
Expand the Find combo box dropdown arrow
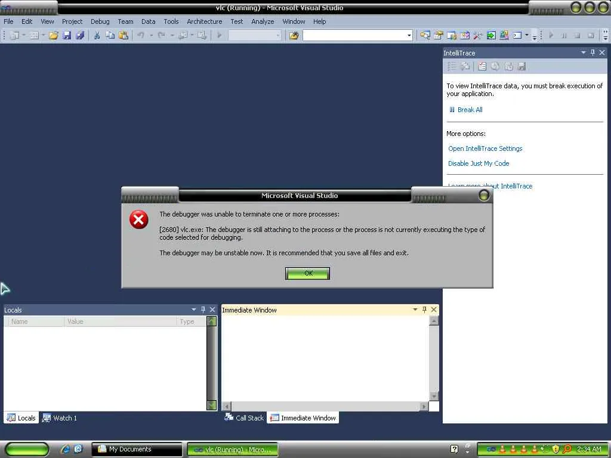point(409,35)
